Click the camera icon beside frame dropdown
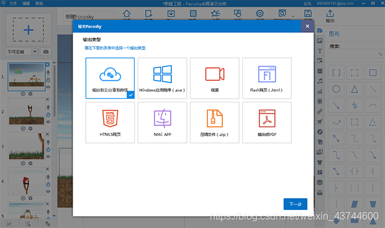 pyautogui.click(x=46, y=52)
